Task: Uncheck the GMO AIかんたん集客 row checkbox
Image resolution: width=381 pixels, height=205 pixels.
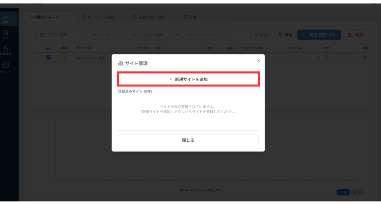Action: tap(48, 58)
